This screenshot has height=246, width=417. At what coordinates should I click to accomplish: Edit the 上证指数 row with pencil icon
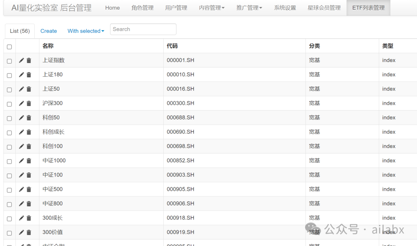tap(21, 60)
